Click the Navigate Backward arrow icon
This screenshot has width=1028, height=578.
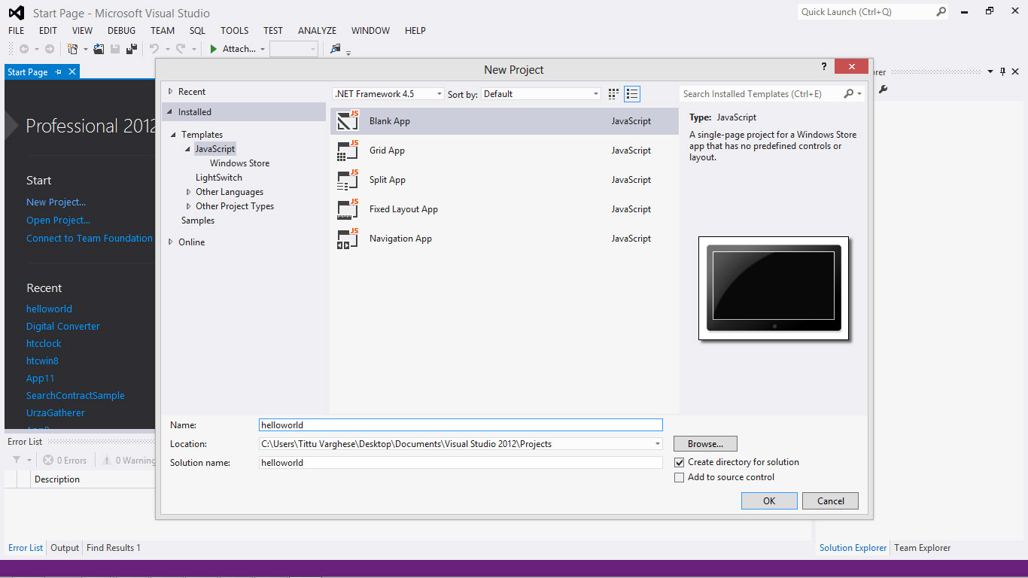(x=26, y=48)
